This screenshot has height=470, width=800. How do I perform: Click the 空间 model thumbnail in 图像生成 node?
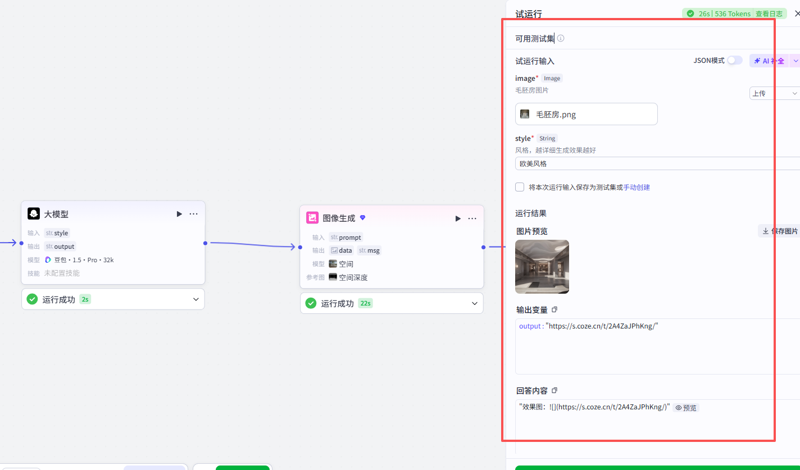point(333,264)
